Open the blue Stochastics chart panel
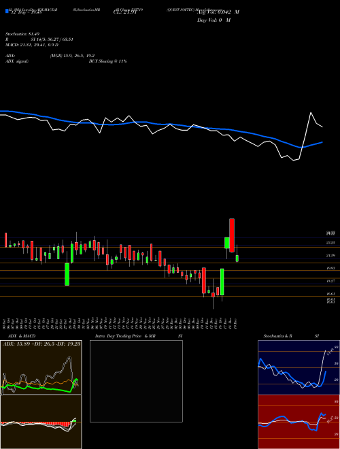340x449 pixels. pyautogui.click(x=299, y=367)
